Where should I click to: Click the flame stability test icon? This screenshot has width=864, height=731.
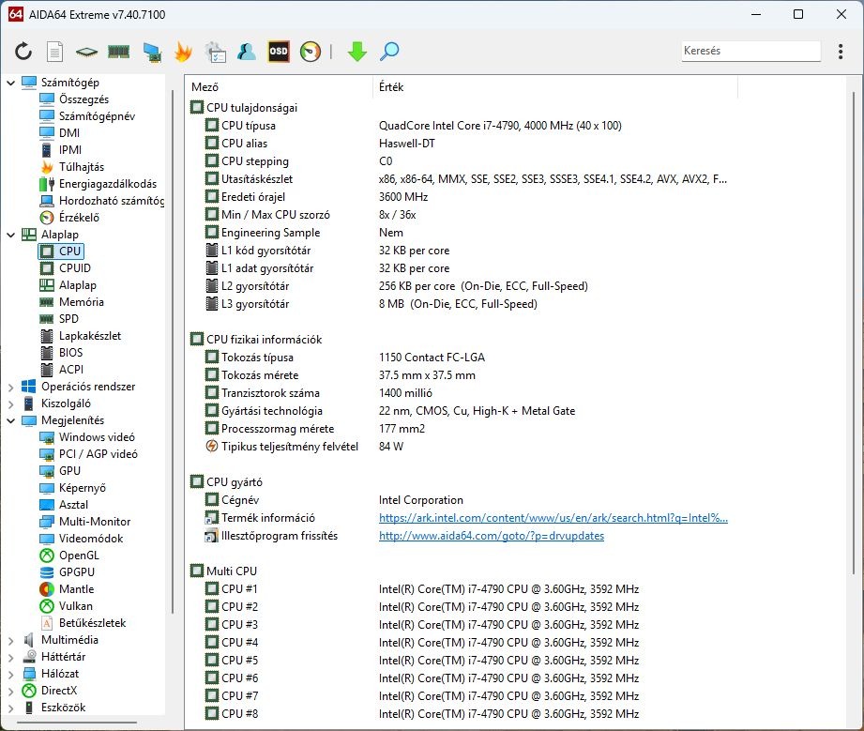[x=183, y=52]
